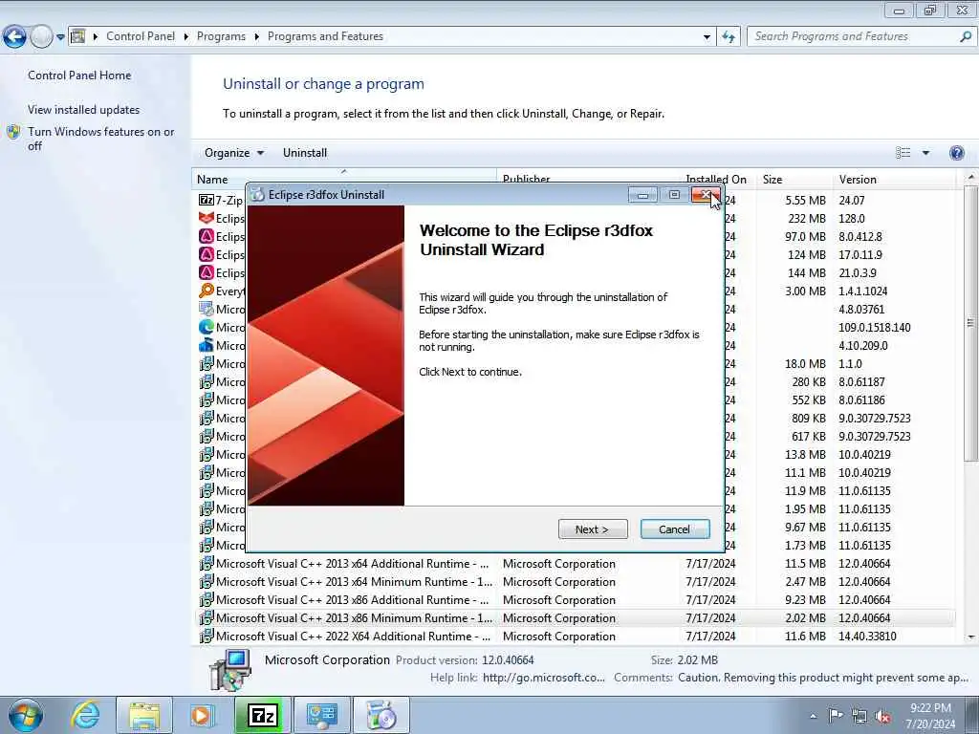
Task: Click the Forward navigation arrow
Action: [41, 37]
